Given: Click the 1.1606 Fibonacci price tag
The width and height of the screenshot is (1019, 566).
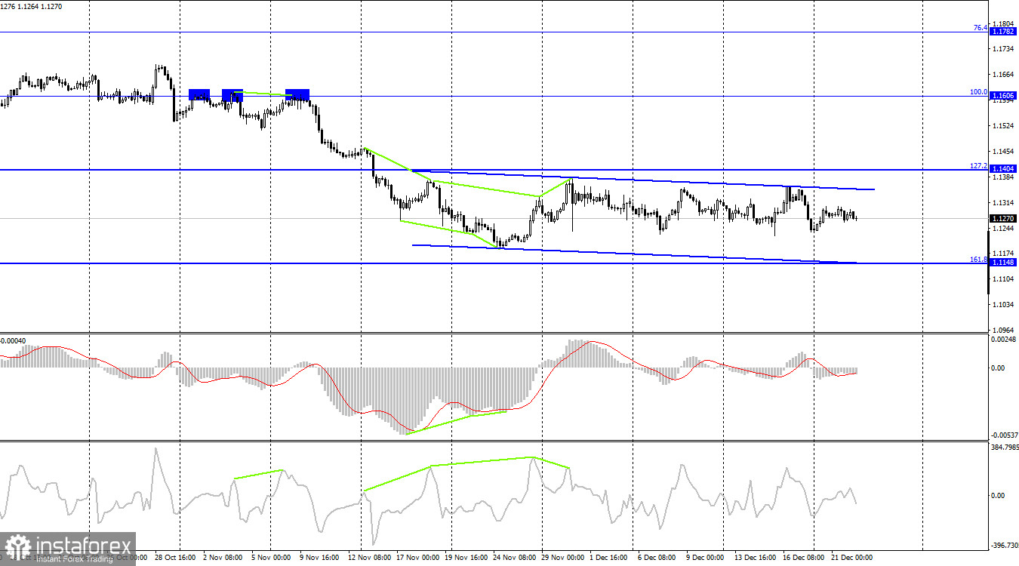Looking at the screenshot, I should 1003,96.
